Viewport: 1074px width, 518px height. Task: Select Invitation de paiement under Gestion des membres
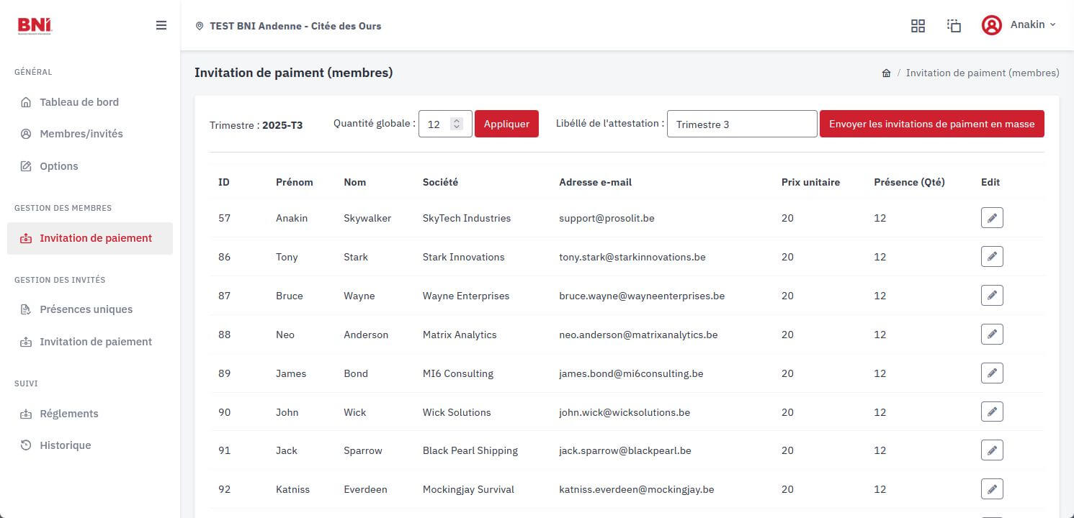pyautogui.click(x=90, y=238)
